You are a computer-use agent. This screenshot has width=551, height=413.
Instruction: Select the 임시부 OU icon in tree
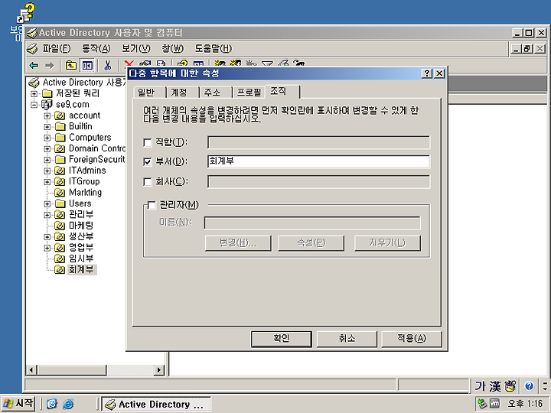(60, 259)
